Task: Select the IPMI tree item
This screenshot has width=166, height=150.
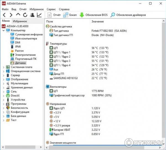Action: (16, 46)
